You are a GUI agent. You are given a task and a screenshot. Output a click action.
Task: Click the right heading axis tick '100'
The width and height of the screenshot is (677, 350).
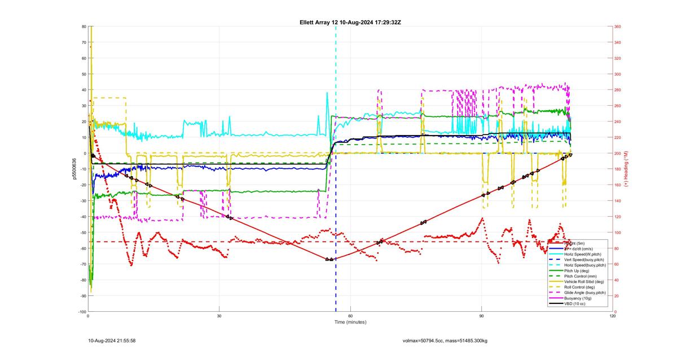(618, 232)
